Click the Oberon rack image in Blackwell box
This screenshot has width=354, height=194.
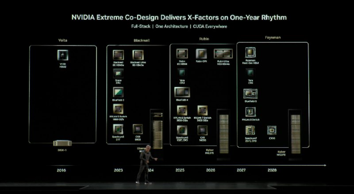coord(157,131)
